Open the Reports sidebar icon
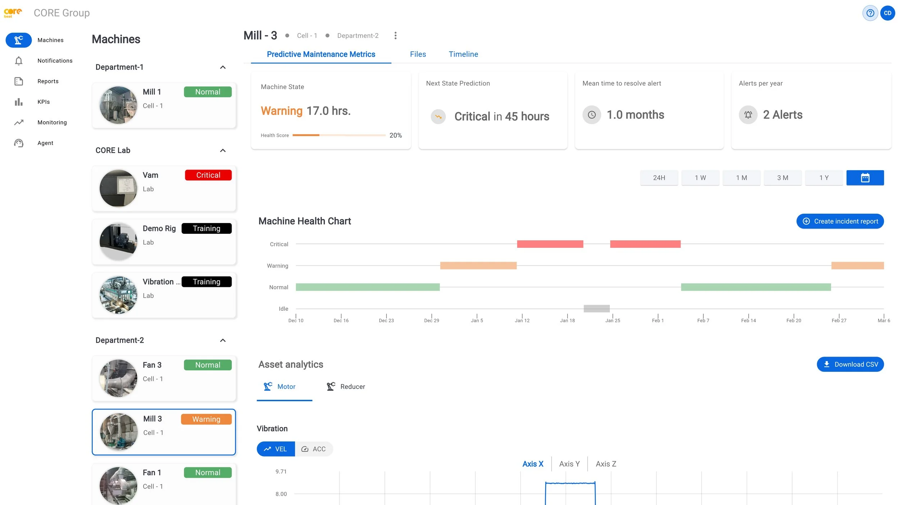 pyautogui.click(x=19, y=81)
